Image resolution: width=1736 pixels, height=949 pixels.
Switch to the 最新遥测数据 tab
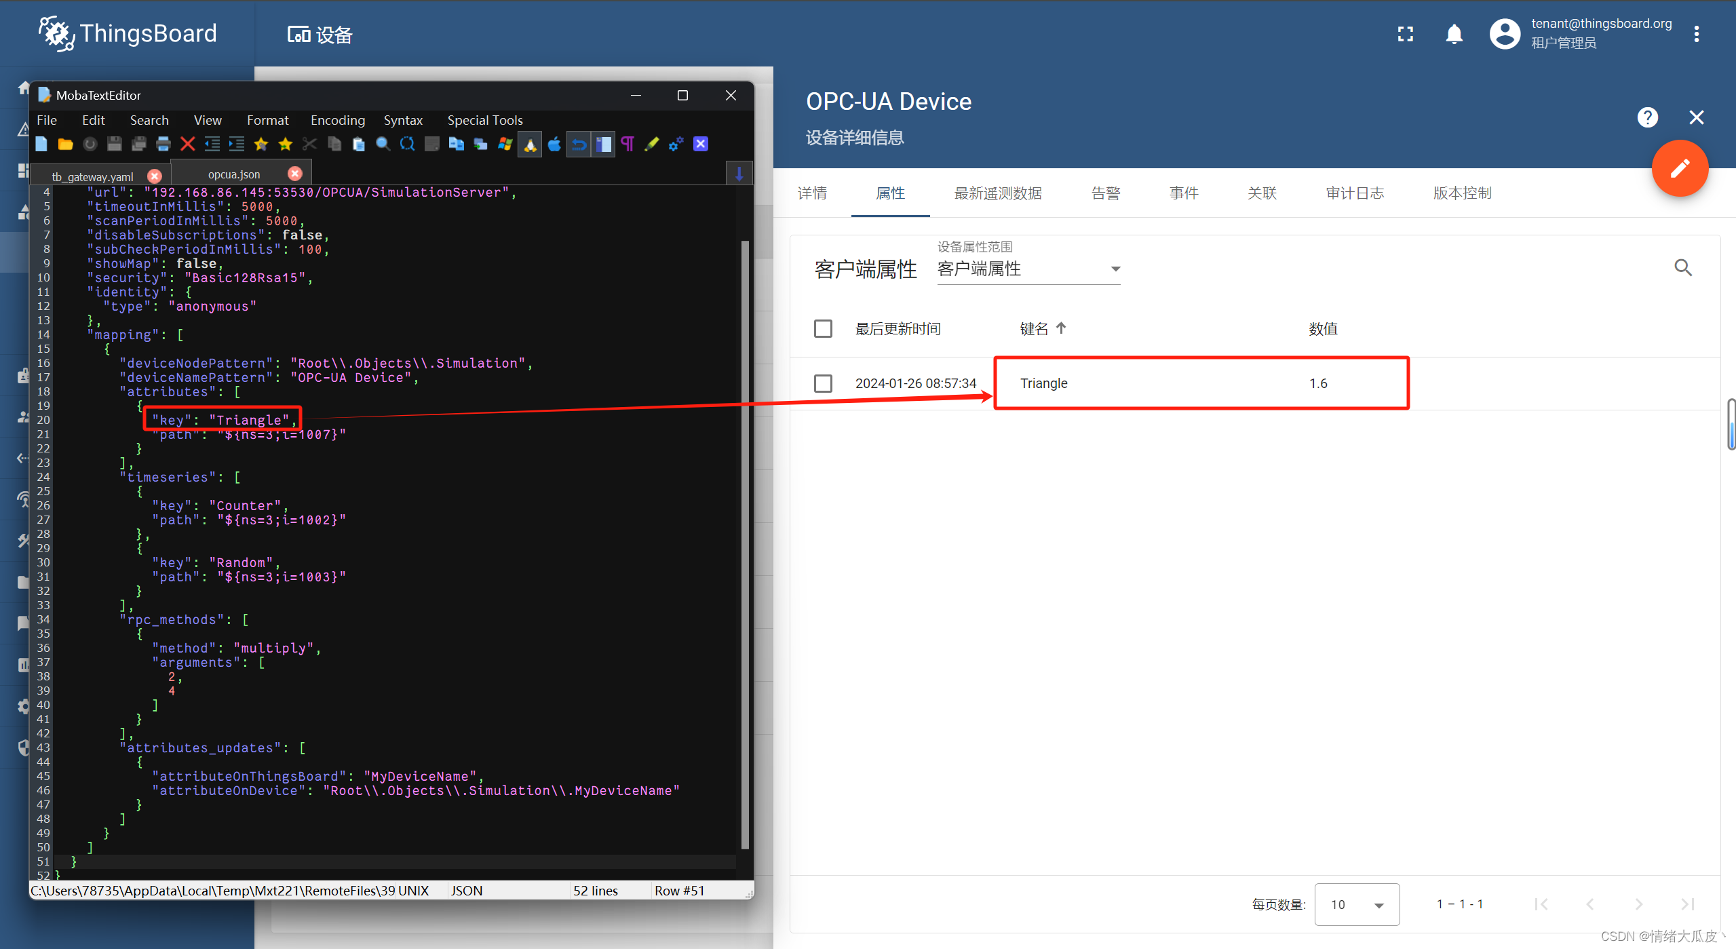pos(998,193)
